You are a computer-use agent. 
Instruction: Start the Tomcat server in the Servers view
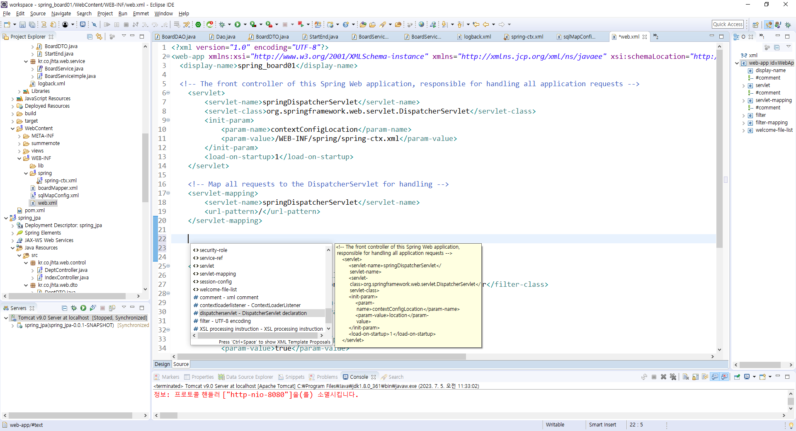tap(83, 308)
